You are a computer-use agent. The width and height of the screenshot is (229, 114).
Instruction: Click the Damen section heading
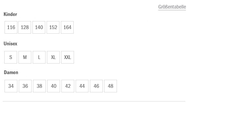(11, 73)
